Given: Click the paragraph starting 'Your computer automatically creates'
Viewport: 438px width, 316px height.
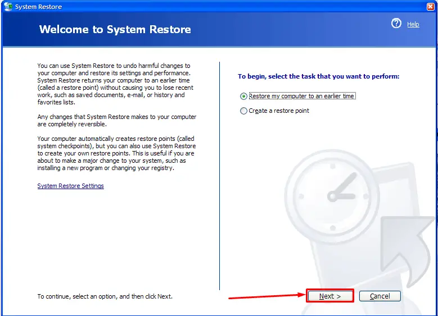Looking at the screenshot, I should (116, 153).
